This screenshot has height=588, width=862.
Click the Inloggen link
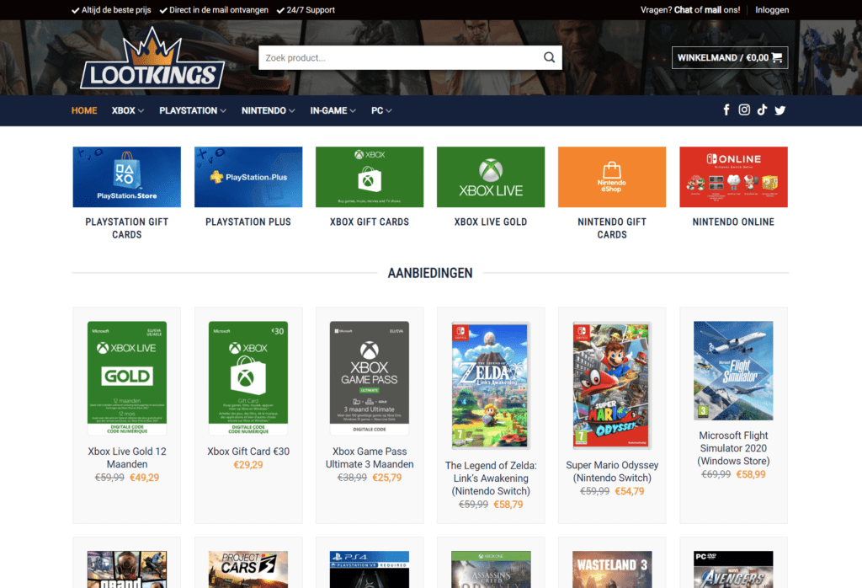point(772,10)
